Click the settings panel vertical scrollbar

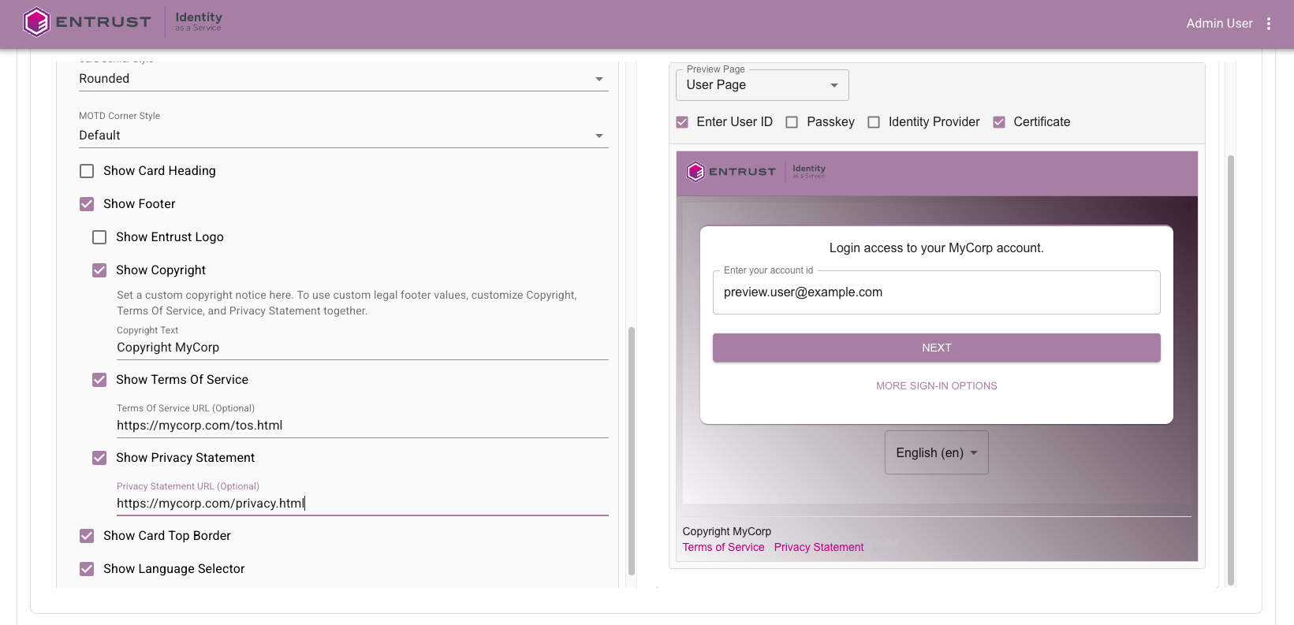click(631, 451)
